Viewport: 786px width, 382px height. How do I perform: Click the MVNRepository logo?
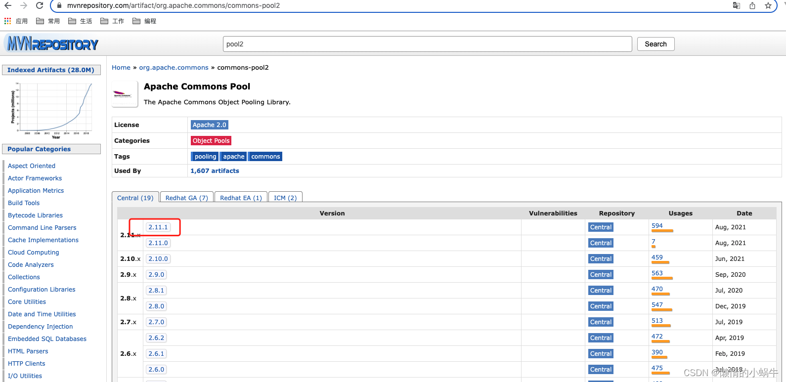51,44
